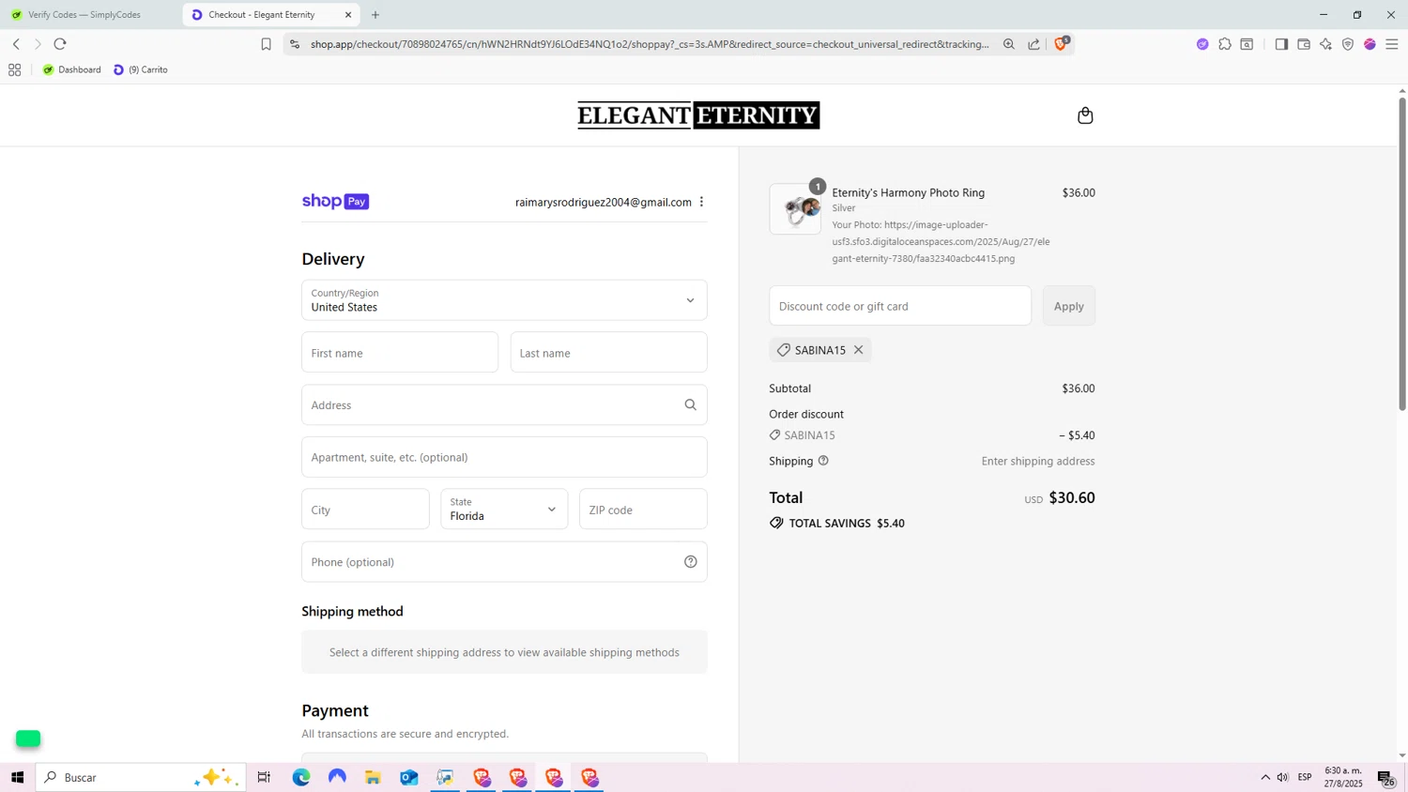Screen dimensions: 1408x792
Task: Click the Apply discount button
Action: pyautogui.click(x=1068, y=306)
